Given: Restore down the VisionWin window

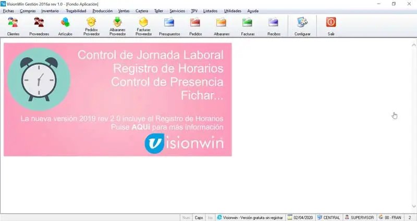Looking at the screenshot, I should 394,4.
